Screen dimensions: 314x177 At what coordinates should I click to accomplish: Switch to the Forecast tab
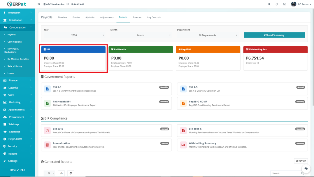point(137,17)
